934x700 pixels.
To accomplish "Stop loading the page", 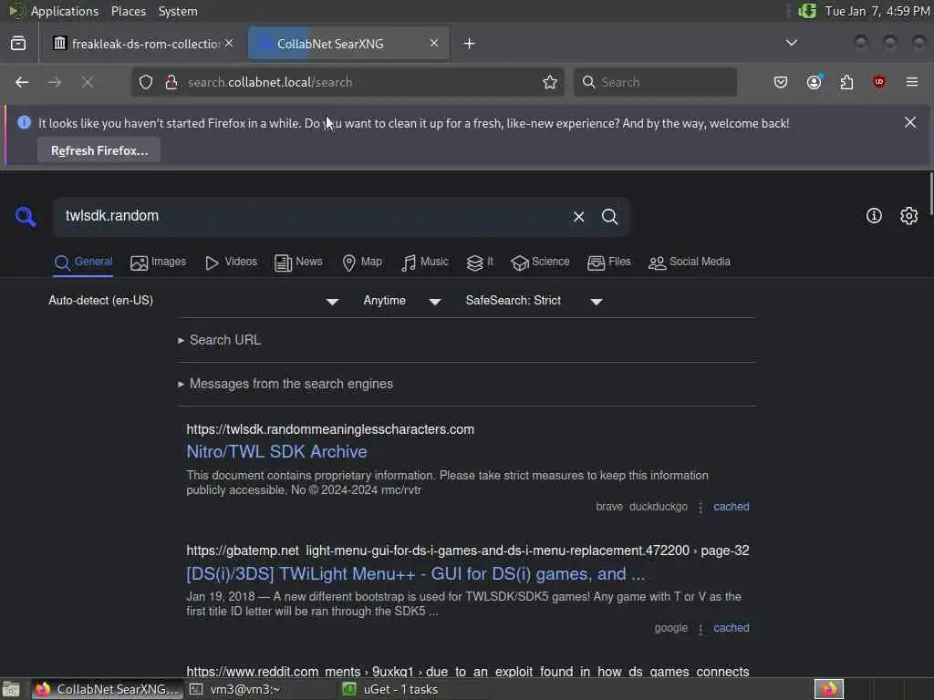I will pos(88,82).
